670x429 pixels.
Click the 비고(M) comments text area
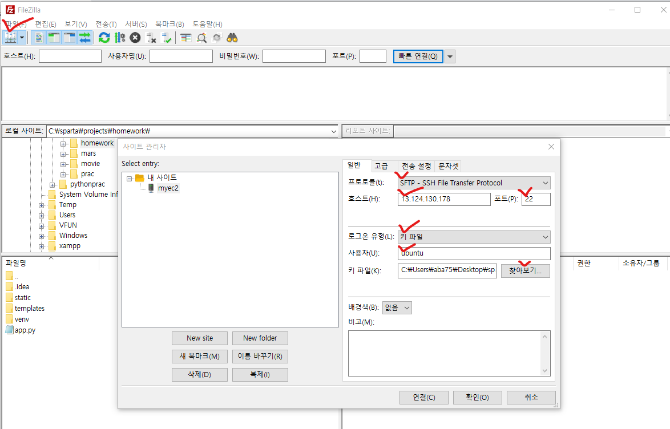[449, 353]
